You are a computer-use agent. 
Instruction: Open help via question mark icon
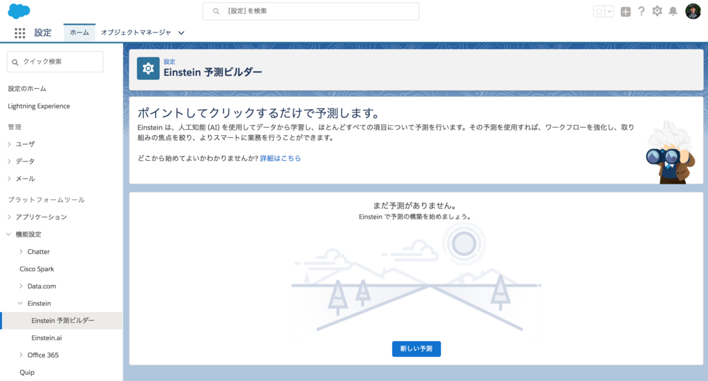pyautogui.click(x=641, y=11)
